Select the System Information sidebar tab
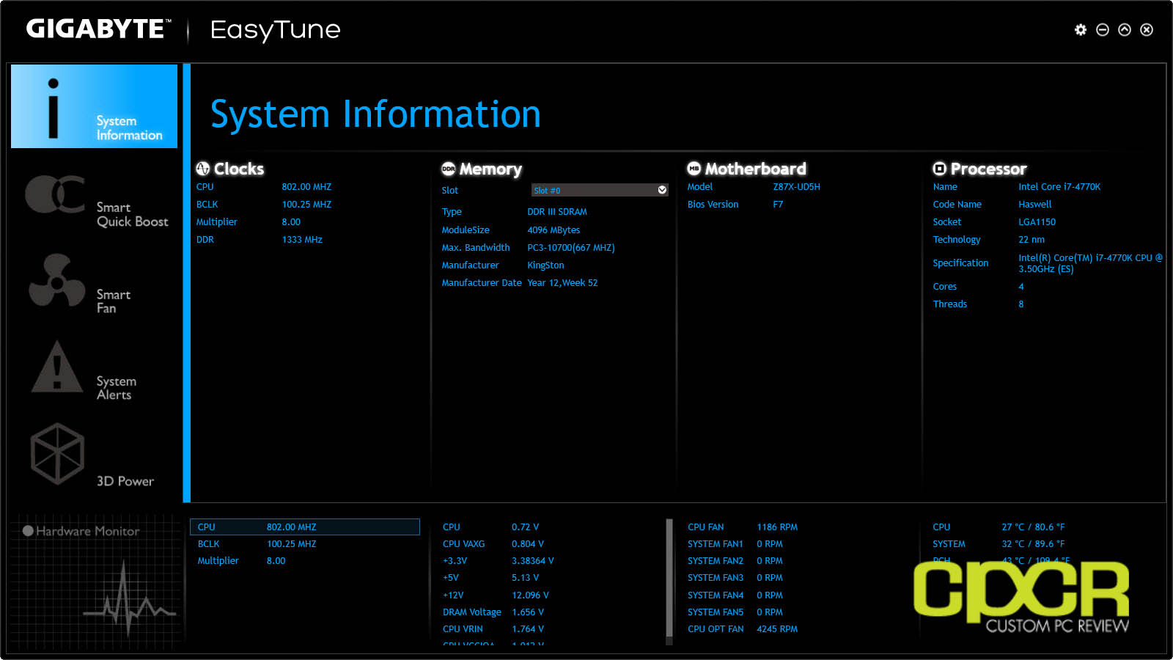This screenshot has height=660, width=1173. [x=94, y=106]
